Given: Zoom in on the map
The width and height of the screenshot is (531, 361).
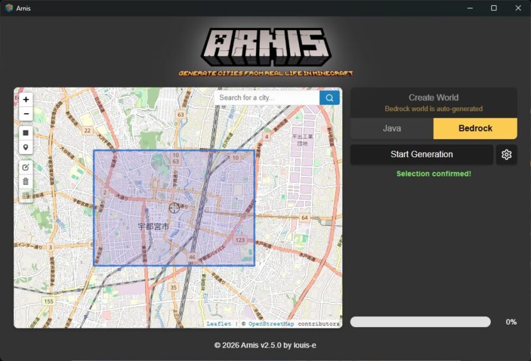Looking at the screenshot, I should coord(26,100).
